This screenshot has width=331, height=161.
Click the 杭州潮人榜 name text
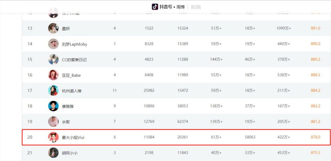point(72,91)
